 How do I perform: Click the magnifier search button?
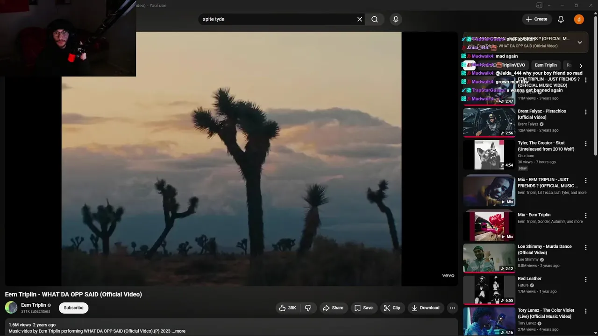point(375,19)
